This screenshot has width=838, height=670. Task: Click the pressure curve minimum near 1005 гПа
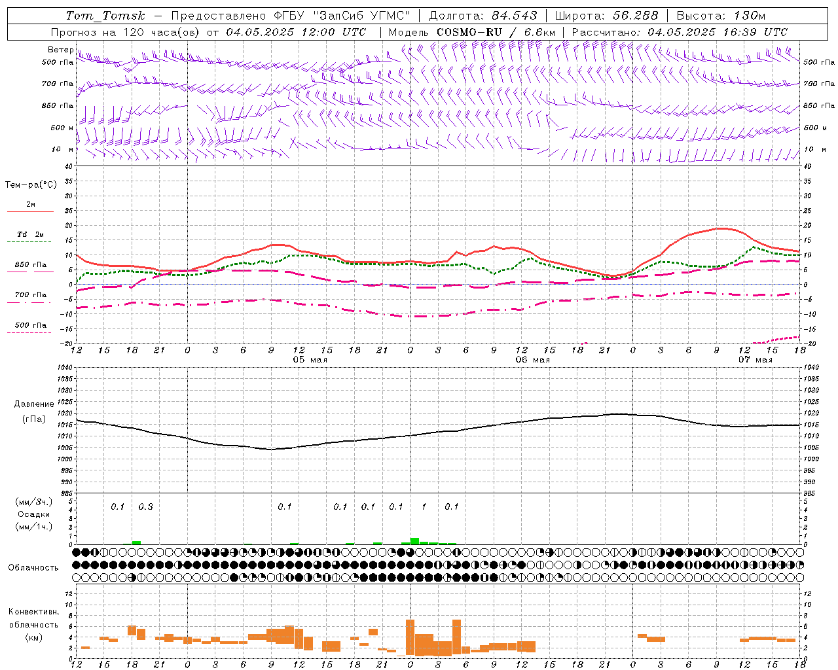272,449
